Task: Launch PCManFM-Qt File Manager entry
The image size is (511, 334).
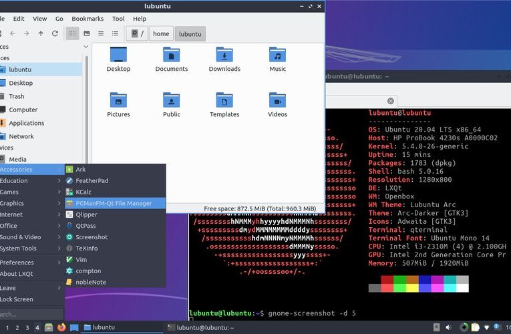Action: click(x=115, y=203)
